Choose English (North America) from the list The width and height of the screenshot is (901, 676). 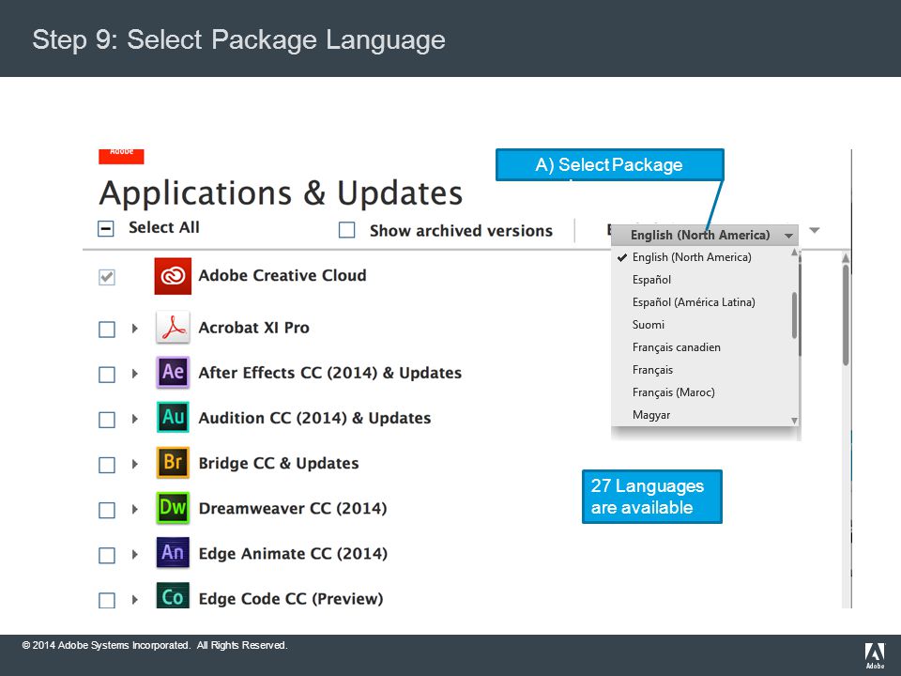click(x=692, y=257)
